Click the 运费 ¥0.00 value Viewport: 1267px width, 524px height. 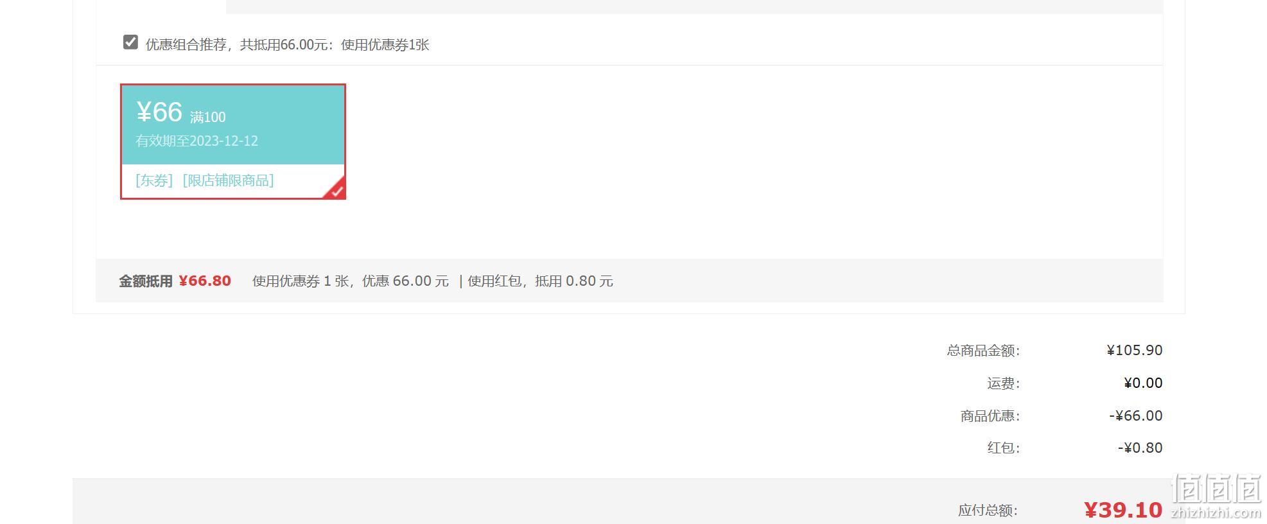click(1143, 383)
